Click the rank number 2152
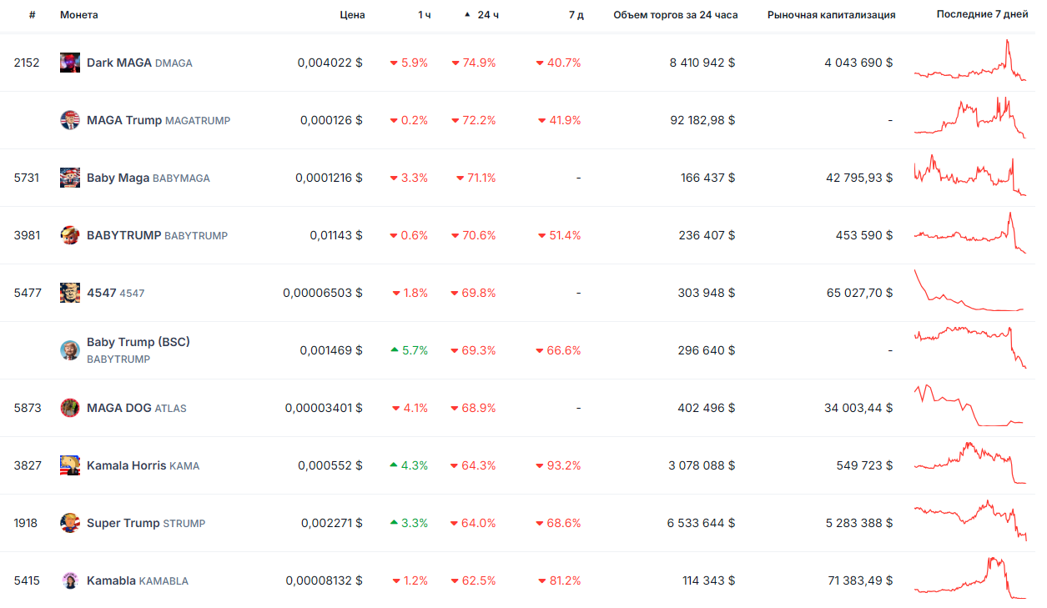Viewport: 1047px width, 608px height. coord(27,63)
